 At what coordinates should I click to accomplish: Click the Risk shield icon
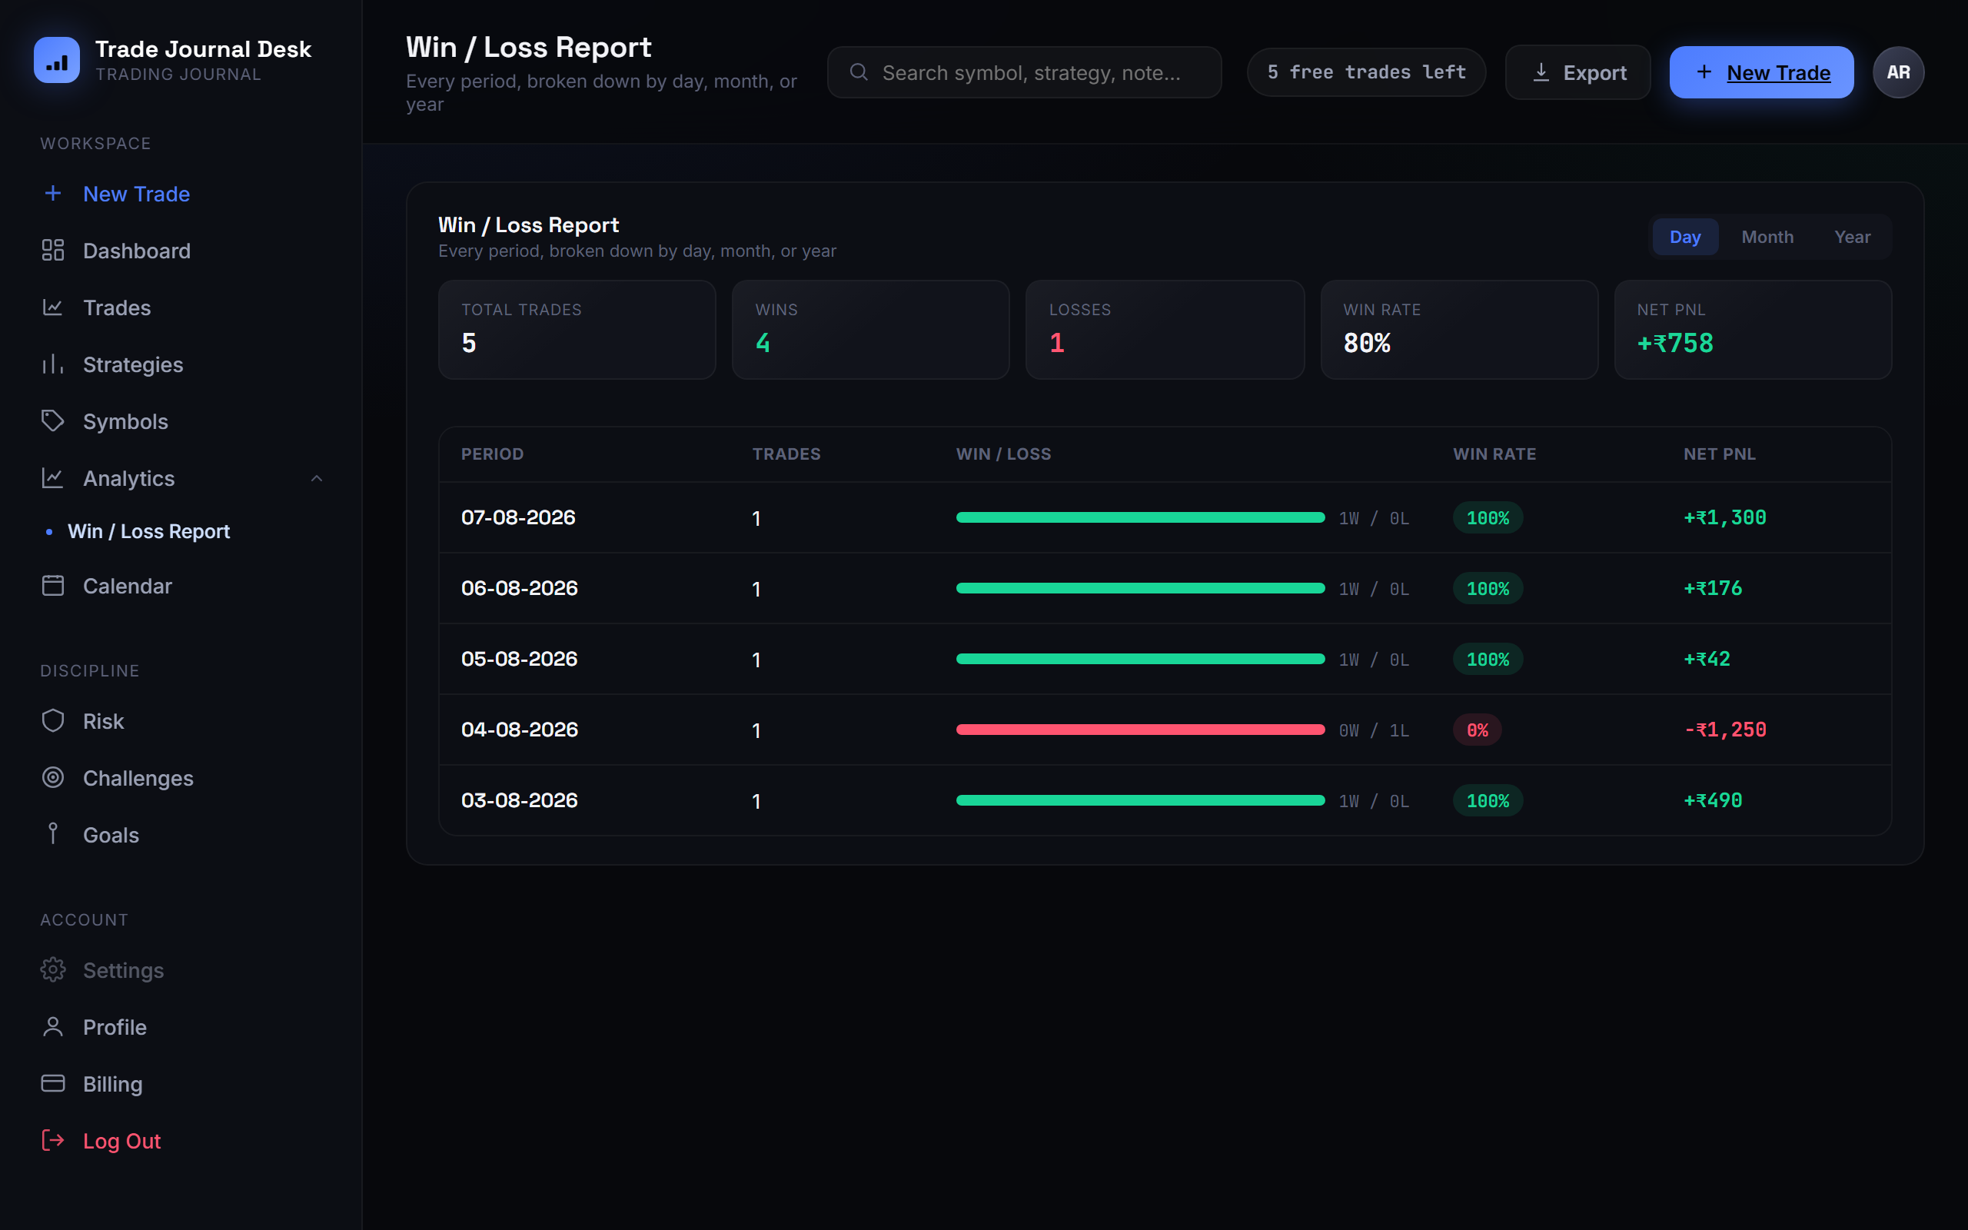click(x=53, y=721)
